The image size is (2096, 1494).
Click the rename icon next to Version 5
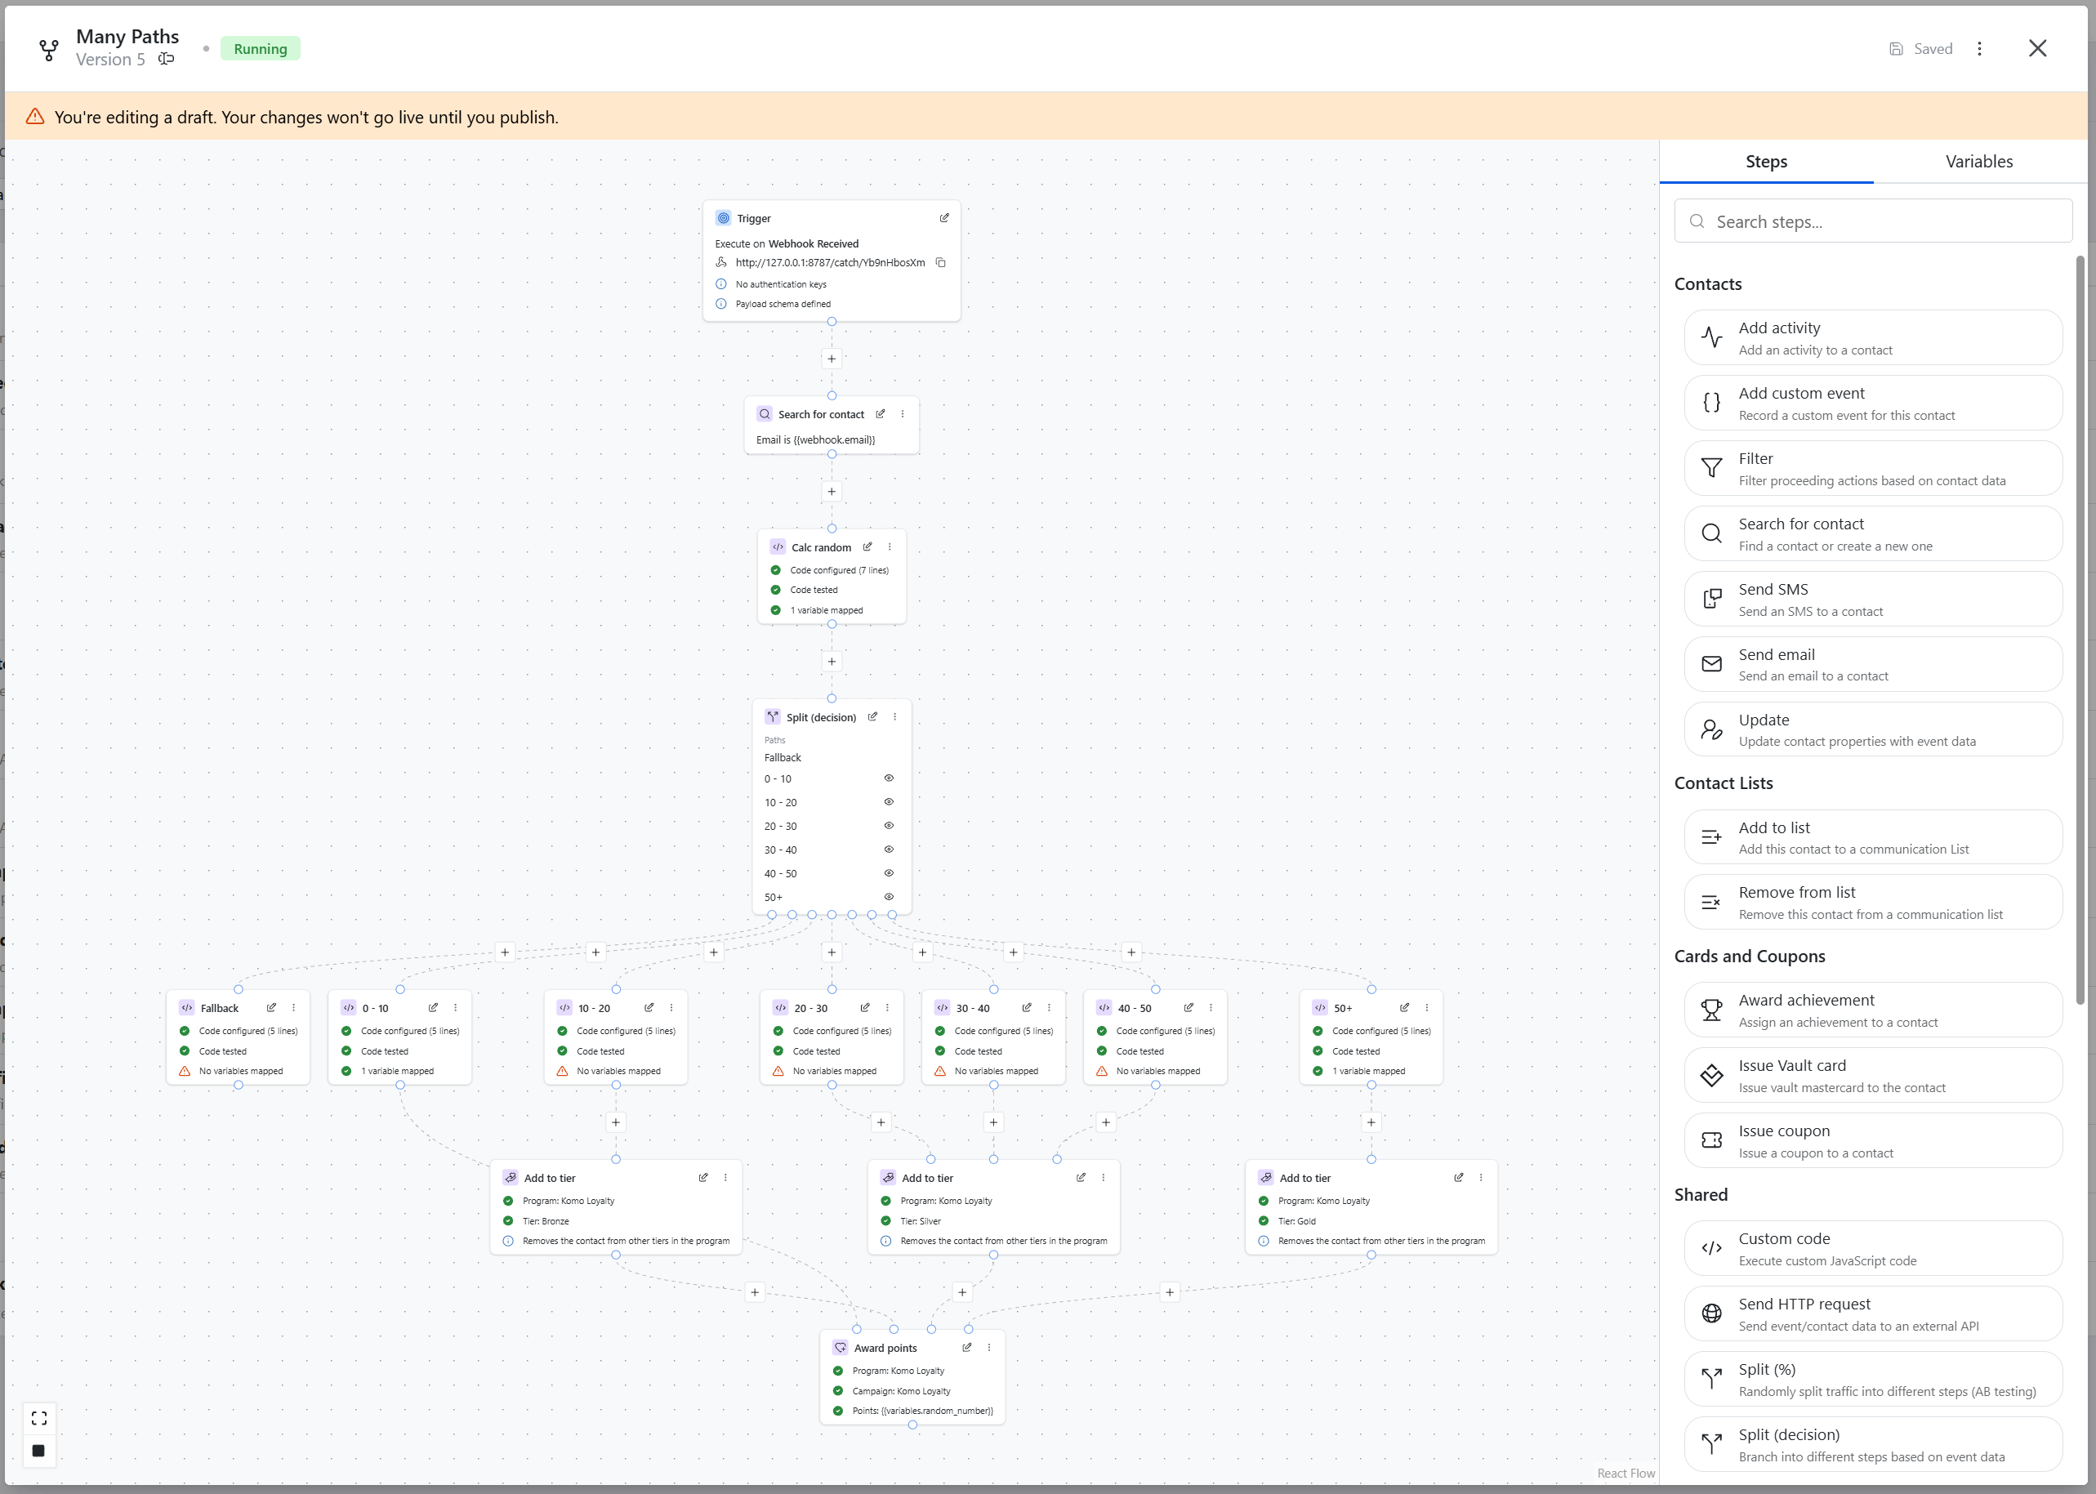point(167,59)
